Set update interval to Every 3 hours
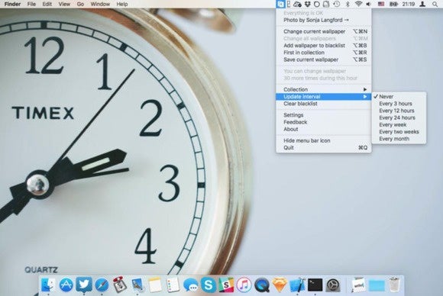Screen dimensions: 443x296 (x=399, y=104)
